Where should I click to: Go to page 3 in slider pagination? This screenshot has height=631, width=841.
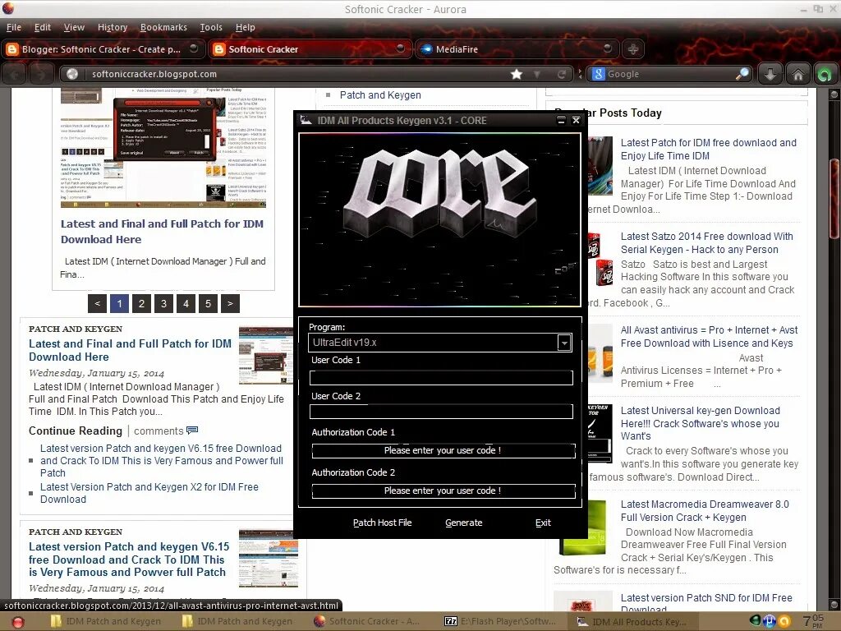coord(163,304)
